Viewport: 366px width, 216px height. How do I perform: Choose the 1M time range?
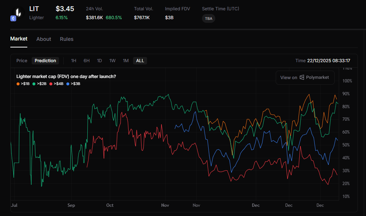point(126,60)
